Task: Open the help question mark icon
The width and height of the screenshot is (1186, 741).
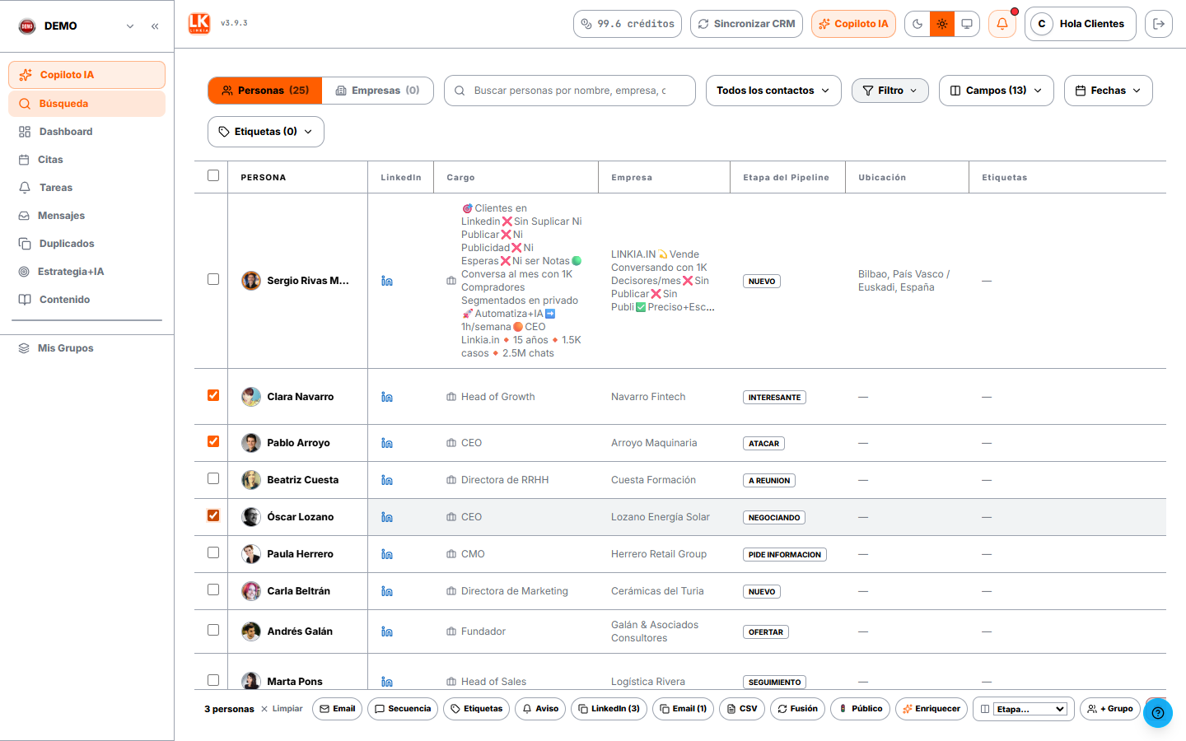Action: coord(1158,713)
